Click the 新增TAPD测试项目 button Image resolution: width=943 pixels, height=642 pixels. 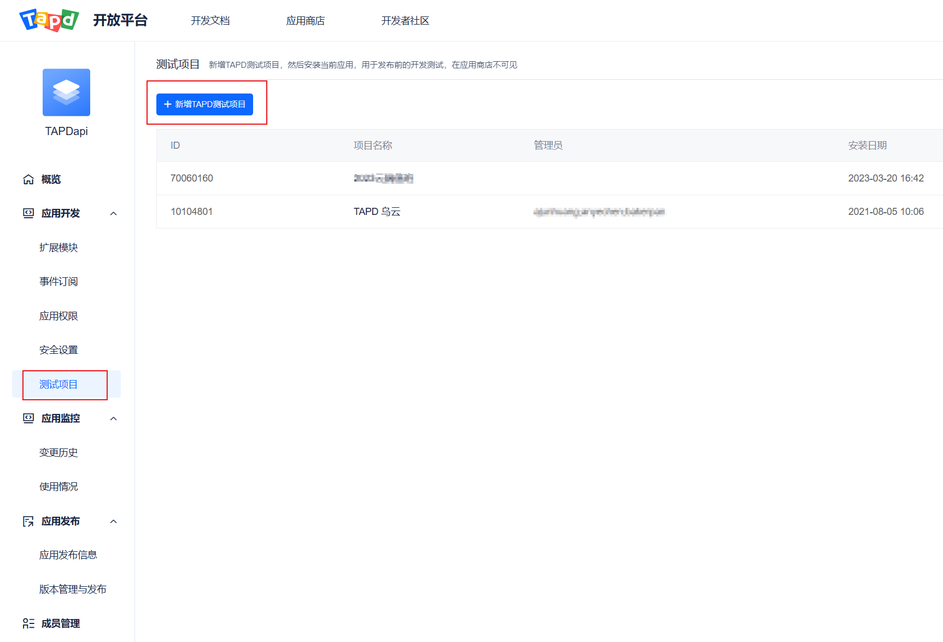[206, 104]
